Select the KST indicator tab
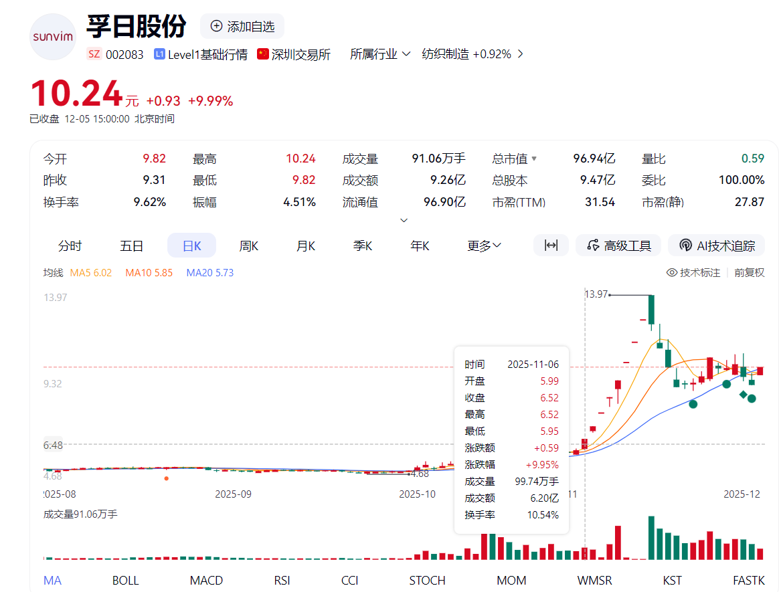The image size is (779, 592). (x=672, y=581)
